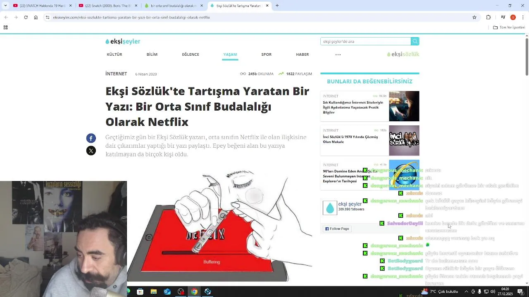This screenshot has height=297, width=529.
Task: Click the İNTERNET article category label
Action: coord(116,74)
